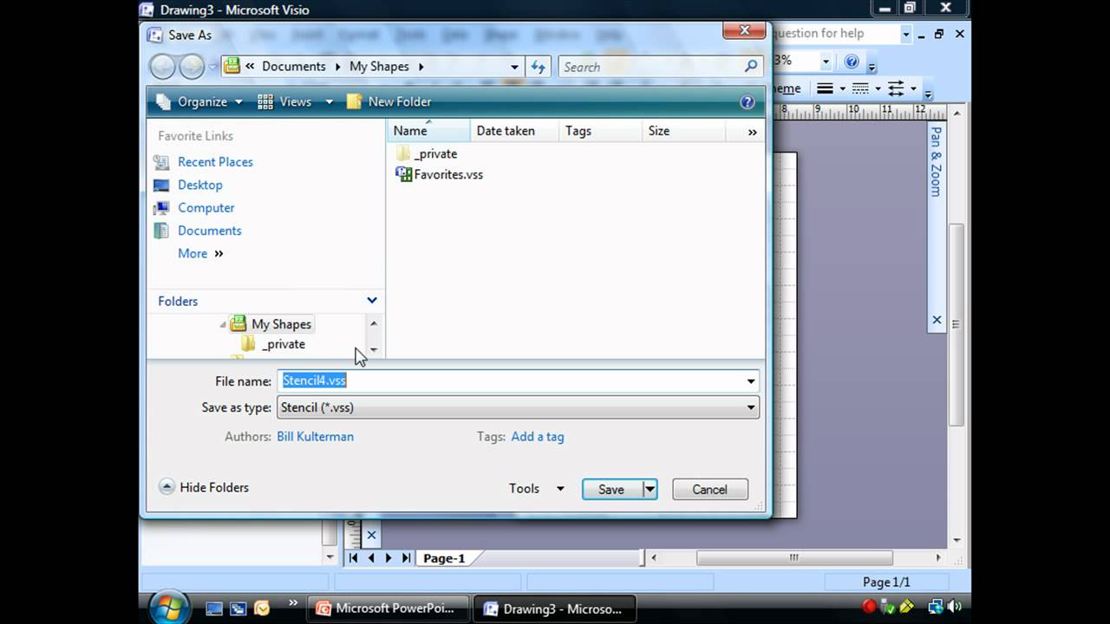Show more columns chevron

(x=752, y=132)
